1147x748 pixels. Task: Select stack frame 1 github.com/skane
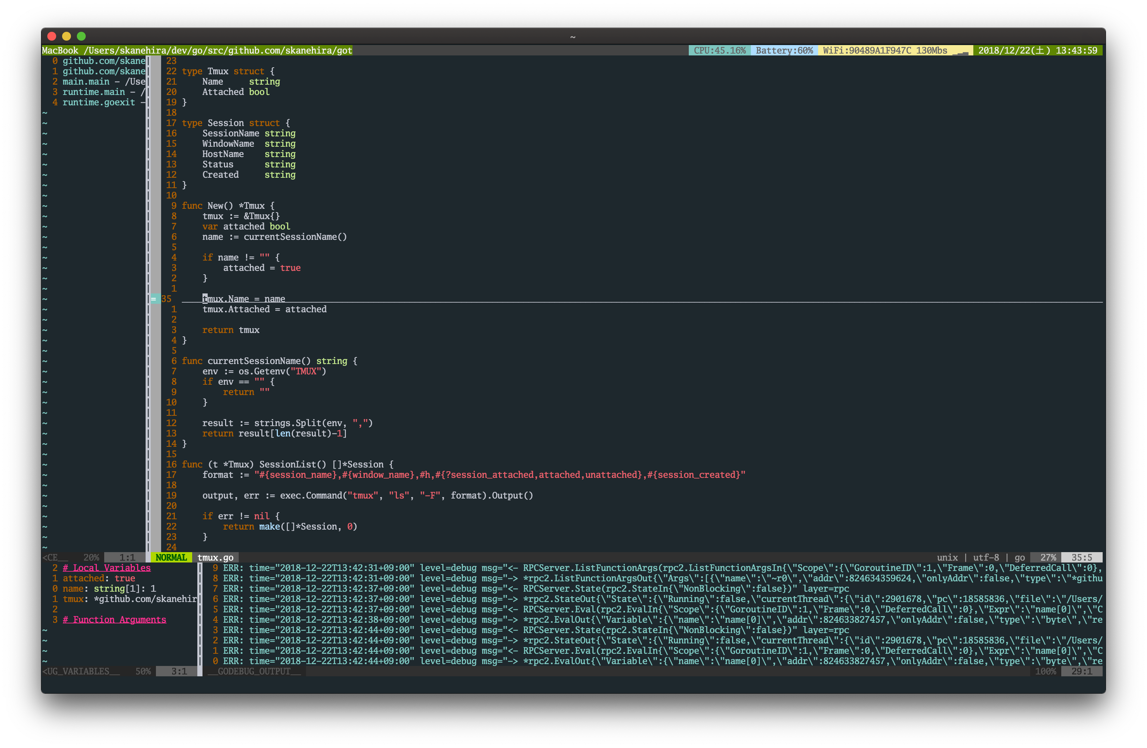click(98, 71)
